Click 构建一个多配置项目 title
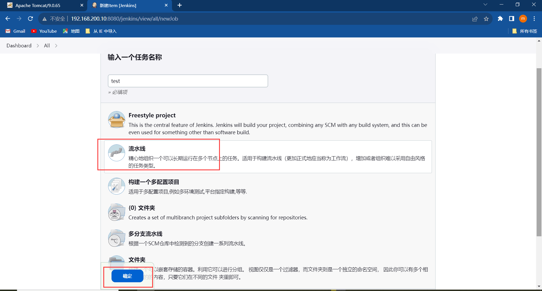Screen dimensions: 542x291 154,182
